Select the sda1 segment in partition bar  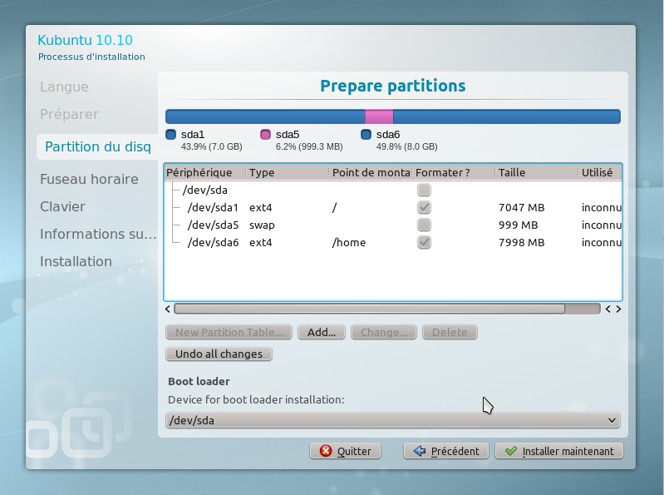coord(265,116)
